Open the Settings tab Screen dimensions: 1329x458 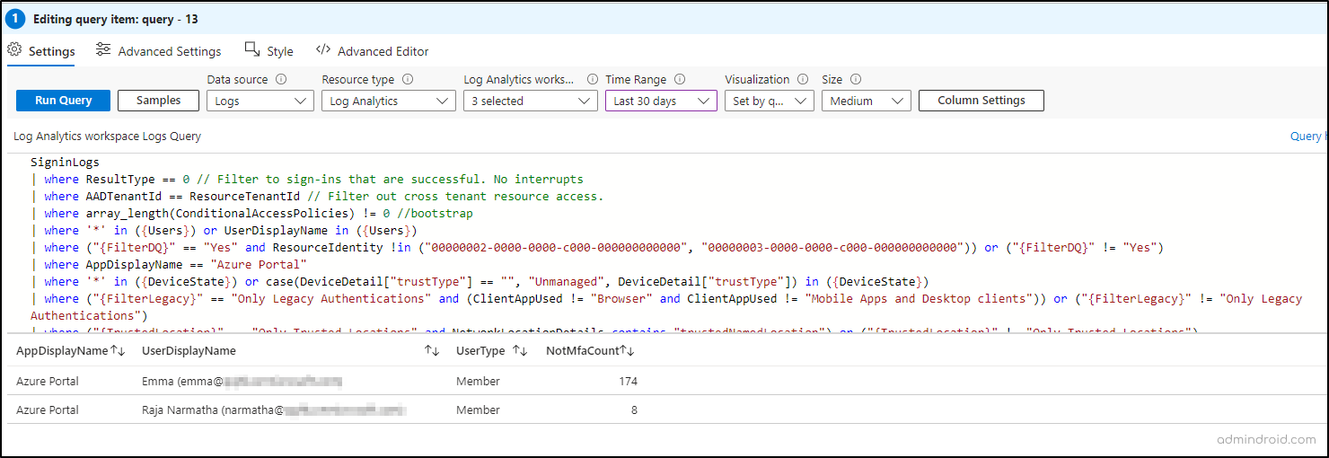tap(41, 51)
